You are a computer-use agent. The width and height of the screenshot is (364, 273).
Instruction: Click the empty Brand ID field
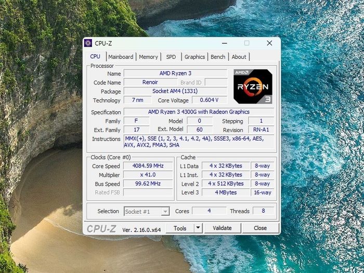(x=216, y=82)
